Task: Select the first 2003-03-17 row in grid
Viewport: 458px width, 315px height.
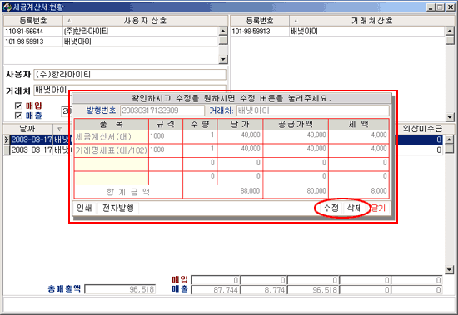Action: pos(32,140)
